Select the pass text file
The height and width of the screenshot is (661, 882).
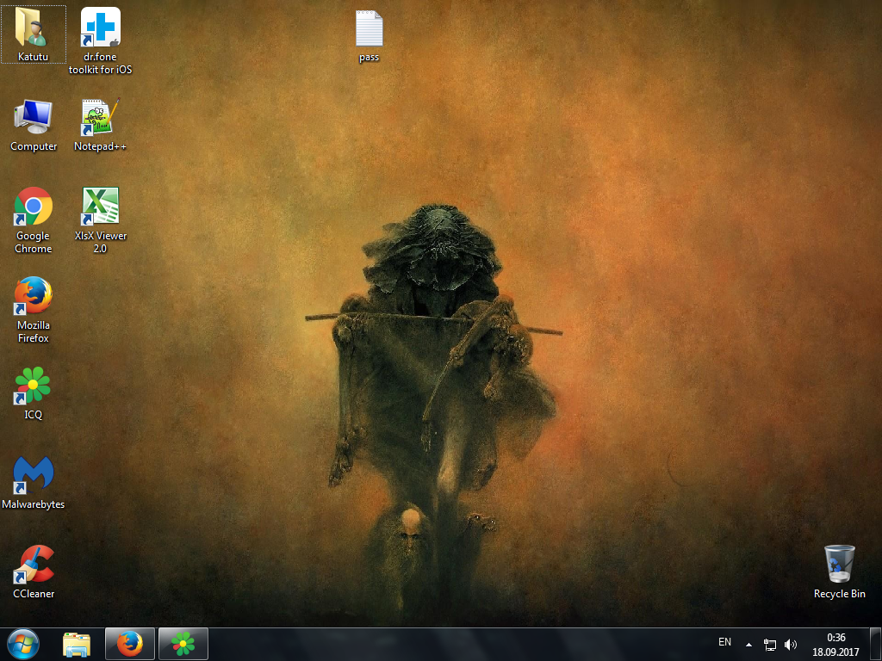pos(369,30)
